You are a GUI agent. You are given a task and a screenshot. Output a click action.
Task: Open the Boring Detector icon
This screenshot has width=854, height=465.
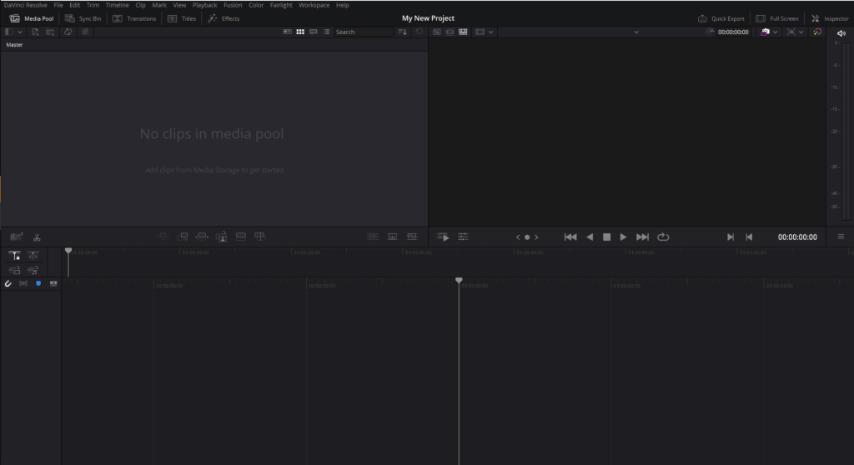click(x=17, y=237)
